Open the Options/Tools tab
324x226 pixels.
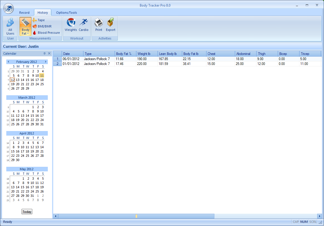(66, 13)
